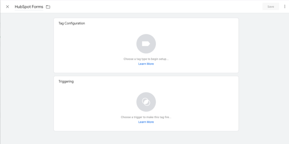Click 'Choose a tag type to begin setup' text
The width and height of the screenshot is (289, 144).
click(146, 59)
